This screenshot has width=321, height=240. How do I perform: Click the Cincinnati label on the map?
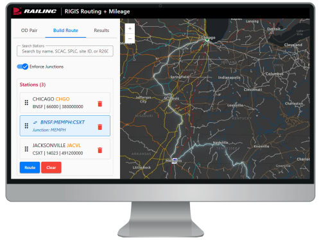[253, 90]
